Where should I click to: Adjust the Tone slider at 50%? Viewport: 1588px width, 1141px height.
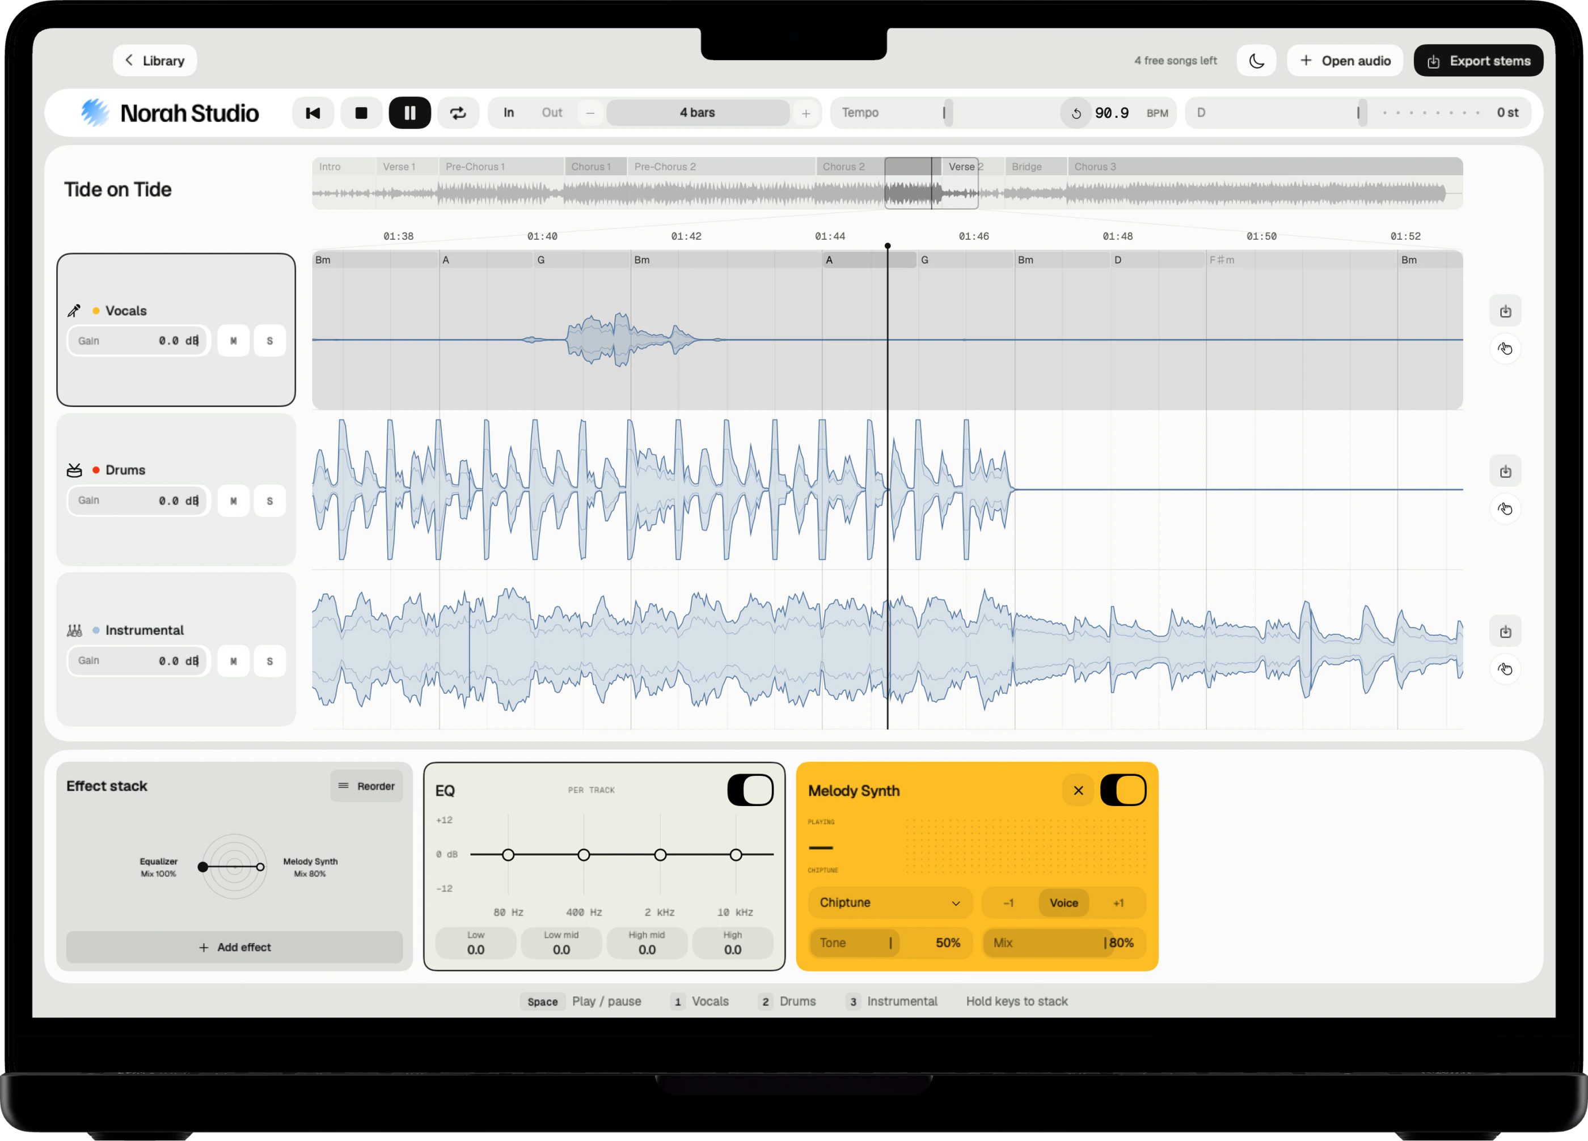[890, 943]
